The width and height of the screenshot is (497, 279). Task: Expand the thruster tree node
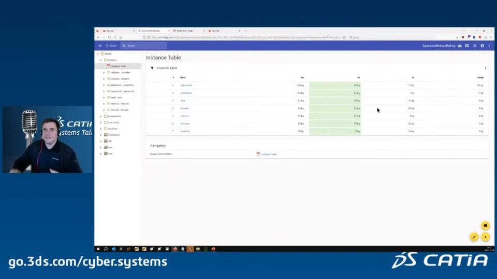(x=104, y=110)
